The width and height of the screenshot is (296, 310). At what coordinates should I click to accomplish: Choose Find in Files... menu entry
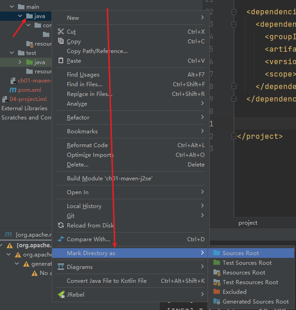tap(130, 84)
